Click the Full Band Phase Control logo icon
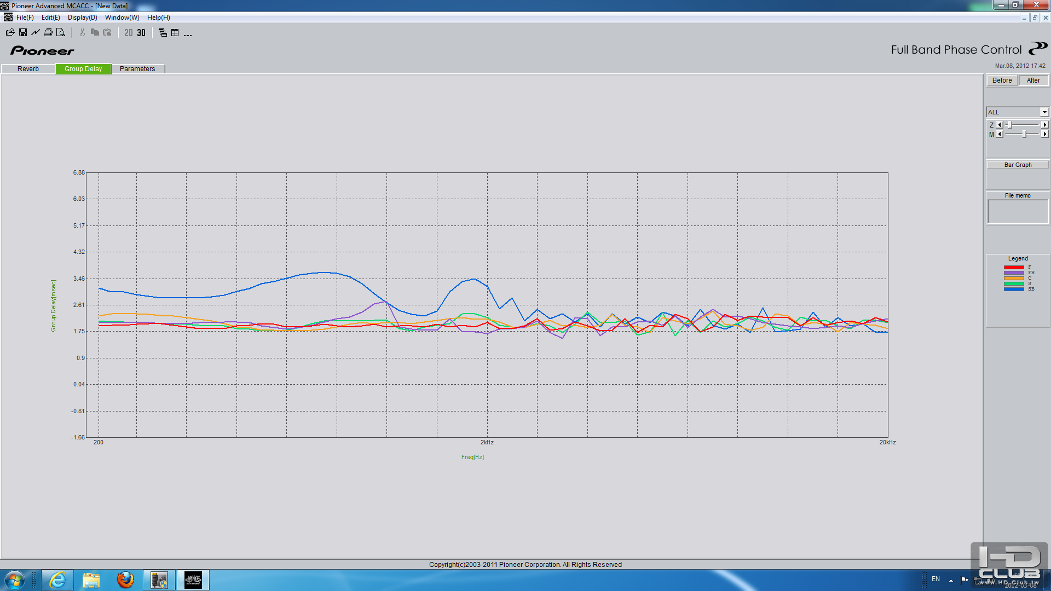Image resolution: width=1051 pixels, height=591 pixels. click(1038, 49)
